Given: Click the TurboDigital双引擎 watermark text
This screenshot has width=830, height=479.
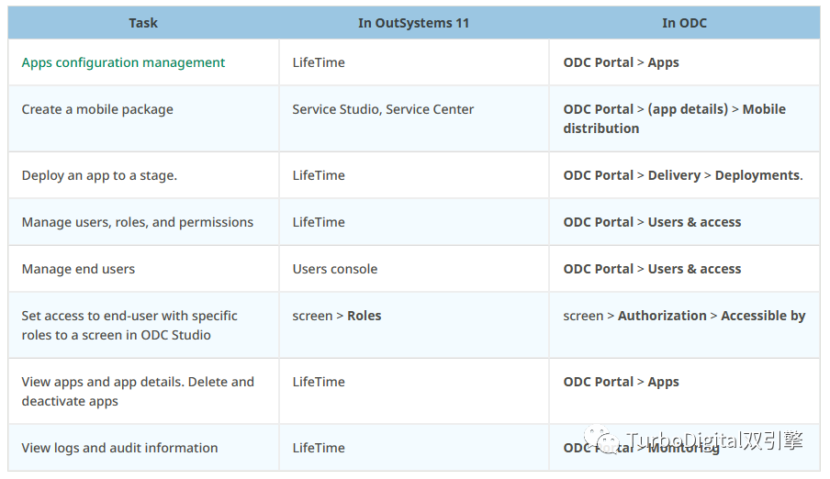Looking at the screenshot, I should point(714,440).
